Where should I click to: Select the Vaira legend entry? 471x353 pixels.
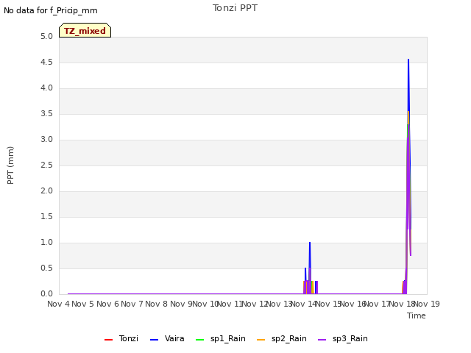click(167, 338)
